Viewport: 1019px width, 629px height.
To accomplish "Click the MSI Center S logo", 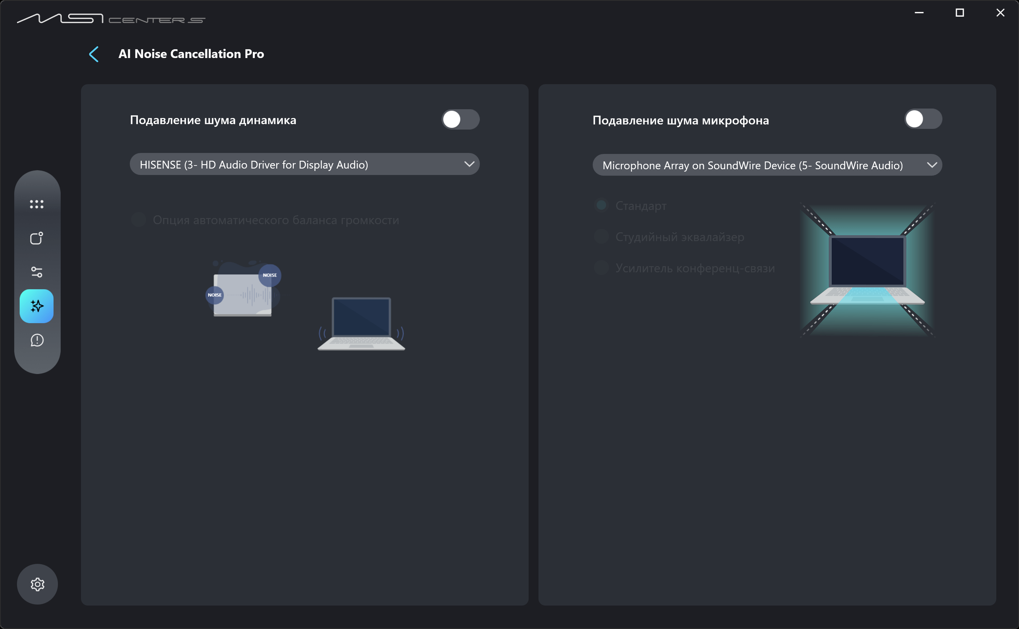I will click(111, 19).
